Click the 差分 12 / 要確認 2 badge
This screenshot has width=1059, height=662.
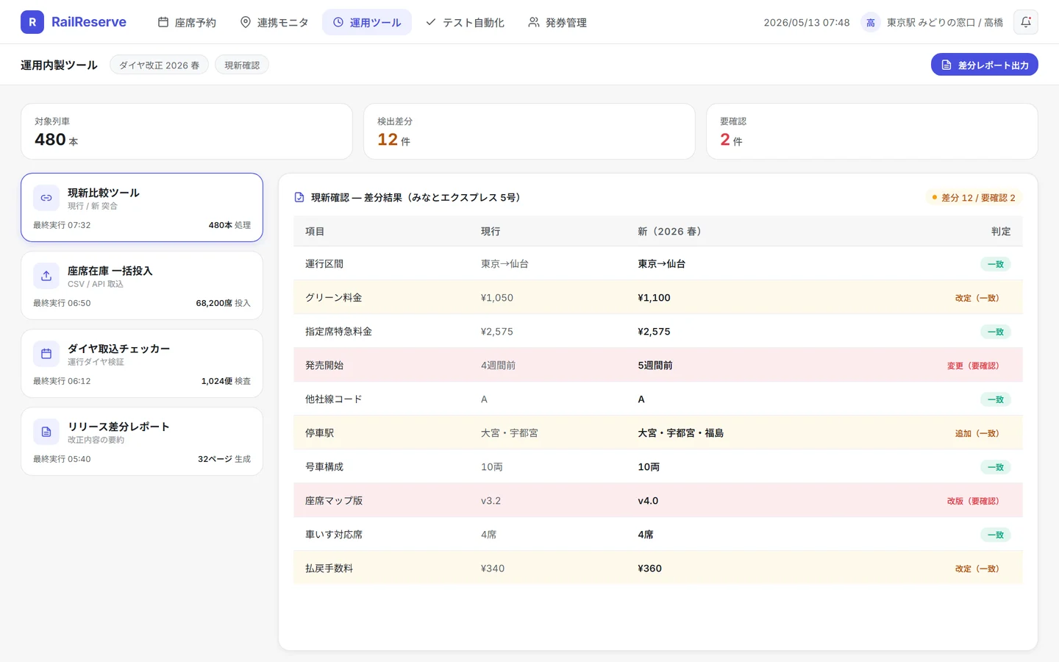pos(974,198)
